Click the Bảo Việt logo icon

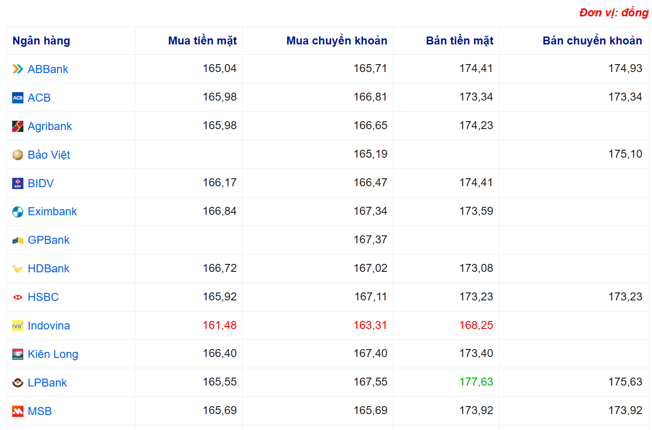click(x=18, y=155)
